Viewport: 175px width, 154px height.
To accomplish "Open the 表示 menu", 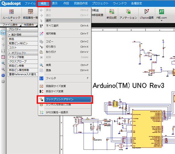I will click(x=55, y=3).
